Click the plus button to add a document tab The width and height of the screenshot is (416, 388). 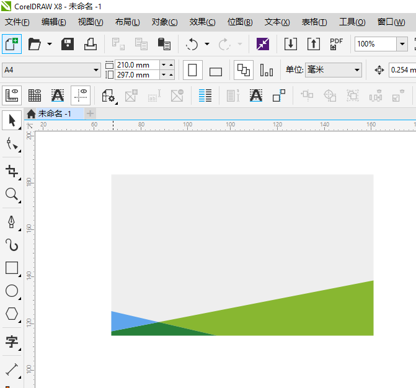click(91, 113)
